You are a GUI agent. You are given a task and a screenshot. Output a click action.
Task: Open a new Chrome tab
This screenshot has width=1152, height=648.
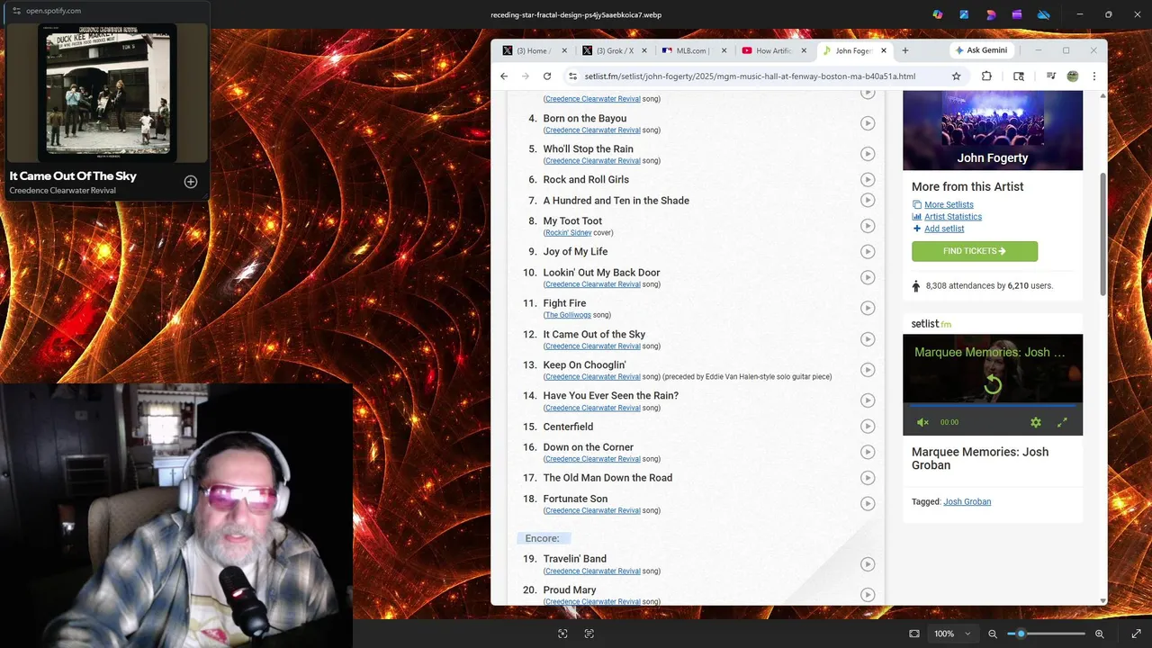[x=905, y=50]
